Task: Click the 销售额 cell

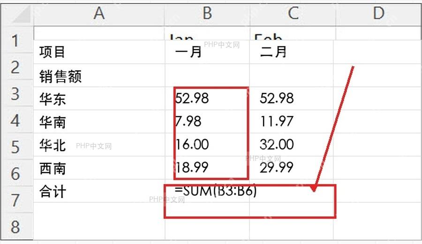Action: (x=99, y=75)
